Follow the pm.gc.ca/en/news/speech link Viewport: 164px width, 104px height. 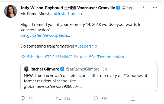pyautogui.click(x=45, y=35)
